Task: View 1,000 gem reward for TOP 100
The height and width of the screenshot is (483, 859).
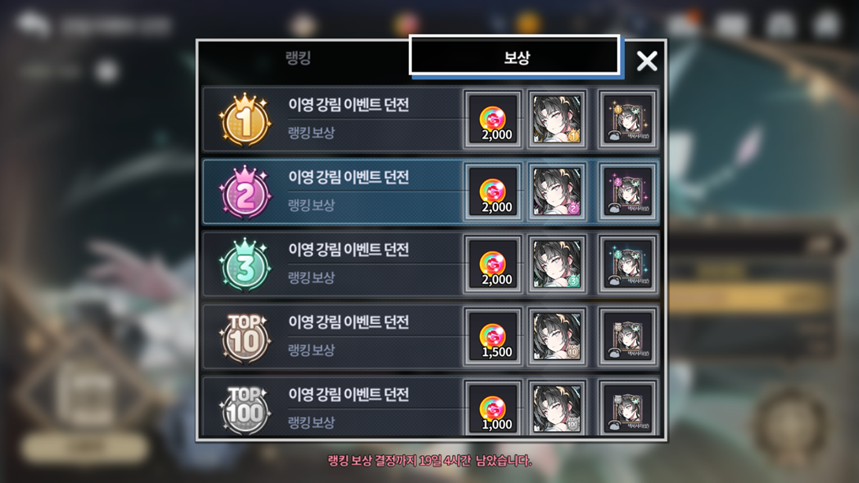Action: click(x=493, y=408)
